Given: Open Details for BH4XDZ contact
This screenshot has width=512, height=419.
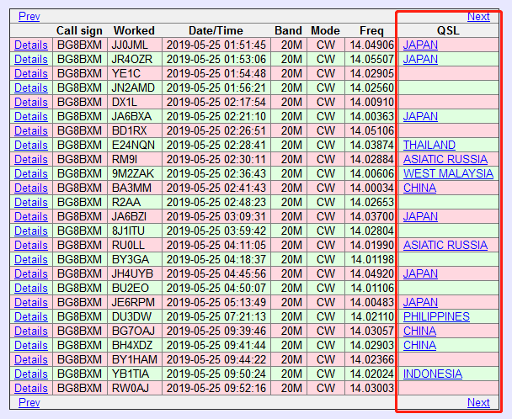Looking at the screenshot, I should click(x=31, y=345).
